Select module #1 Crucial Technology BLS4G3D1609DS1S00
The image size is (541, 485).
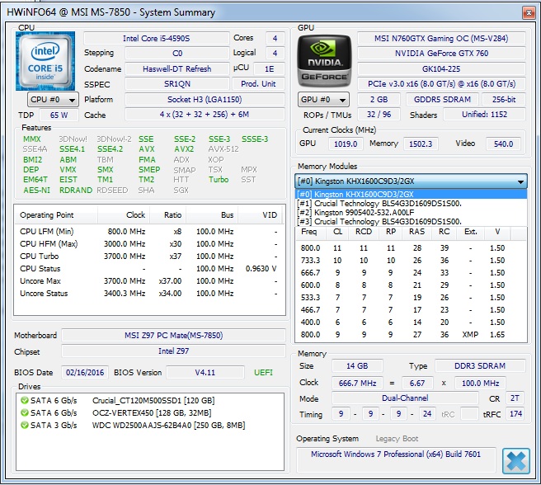(411, 203)
